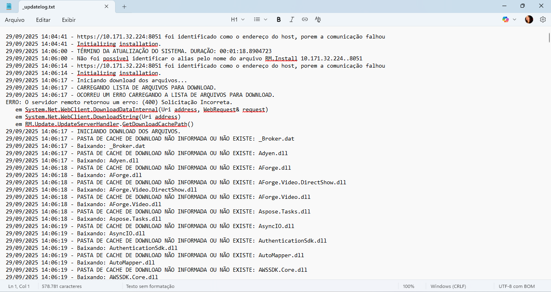
Task: Open Notepad settings gear
Action: click(x=543, y=19)
